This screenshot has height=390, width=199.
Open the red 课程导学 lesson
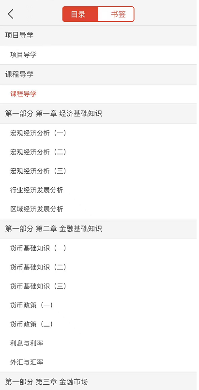[100, 94]
